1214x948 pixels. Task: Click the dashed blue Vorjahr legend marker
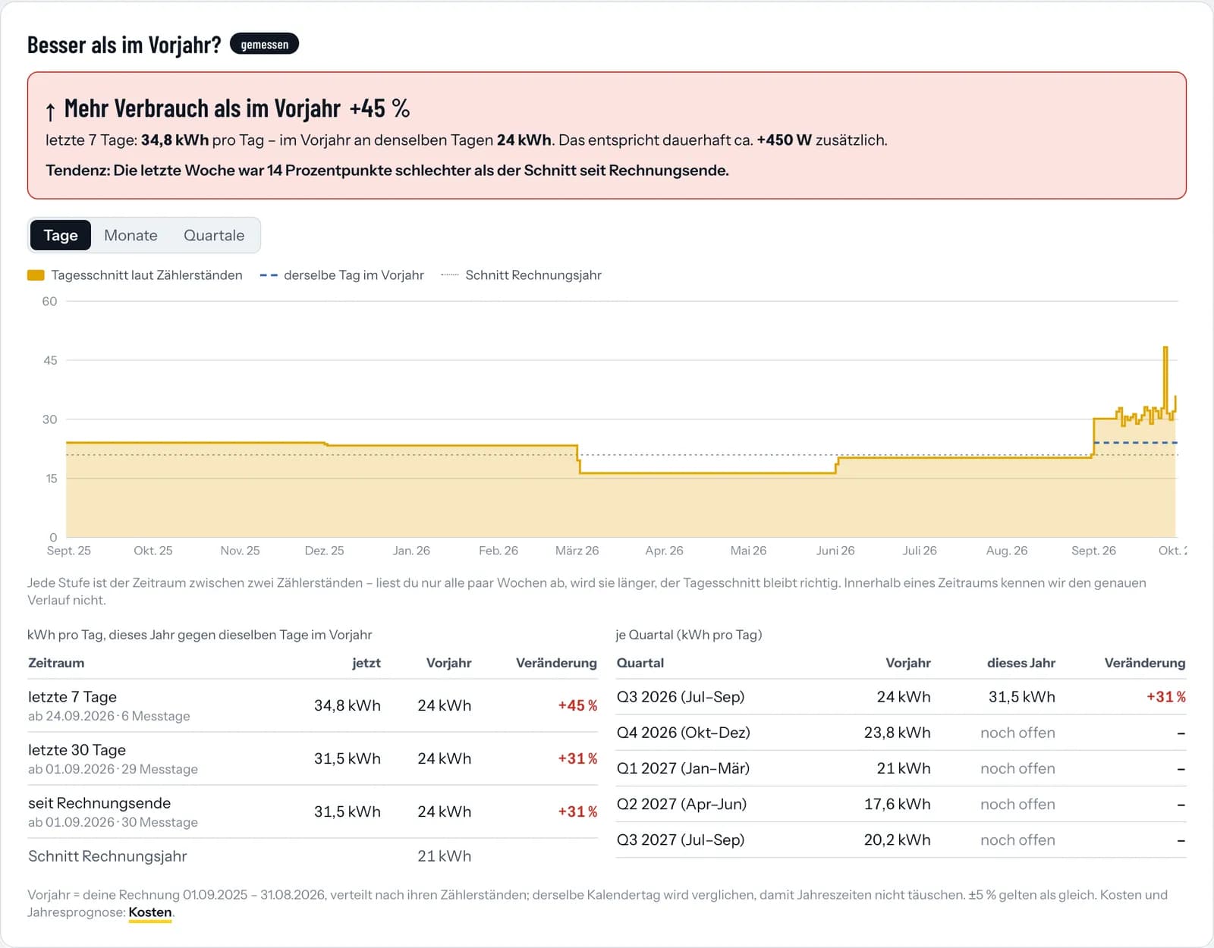pos(269,275)
